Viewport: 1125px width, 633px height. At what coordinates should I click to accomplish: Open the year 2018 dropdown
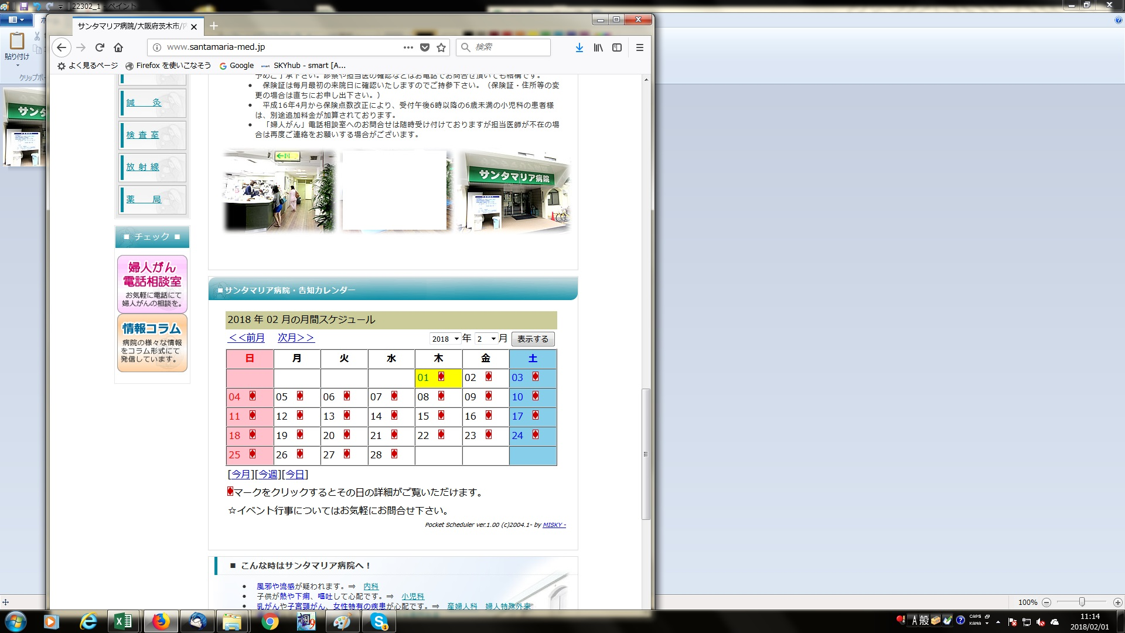445,339
